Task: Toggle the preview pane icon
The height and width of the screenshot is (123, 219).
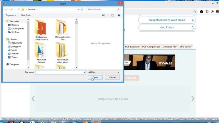Action: [x=113, y=15]
